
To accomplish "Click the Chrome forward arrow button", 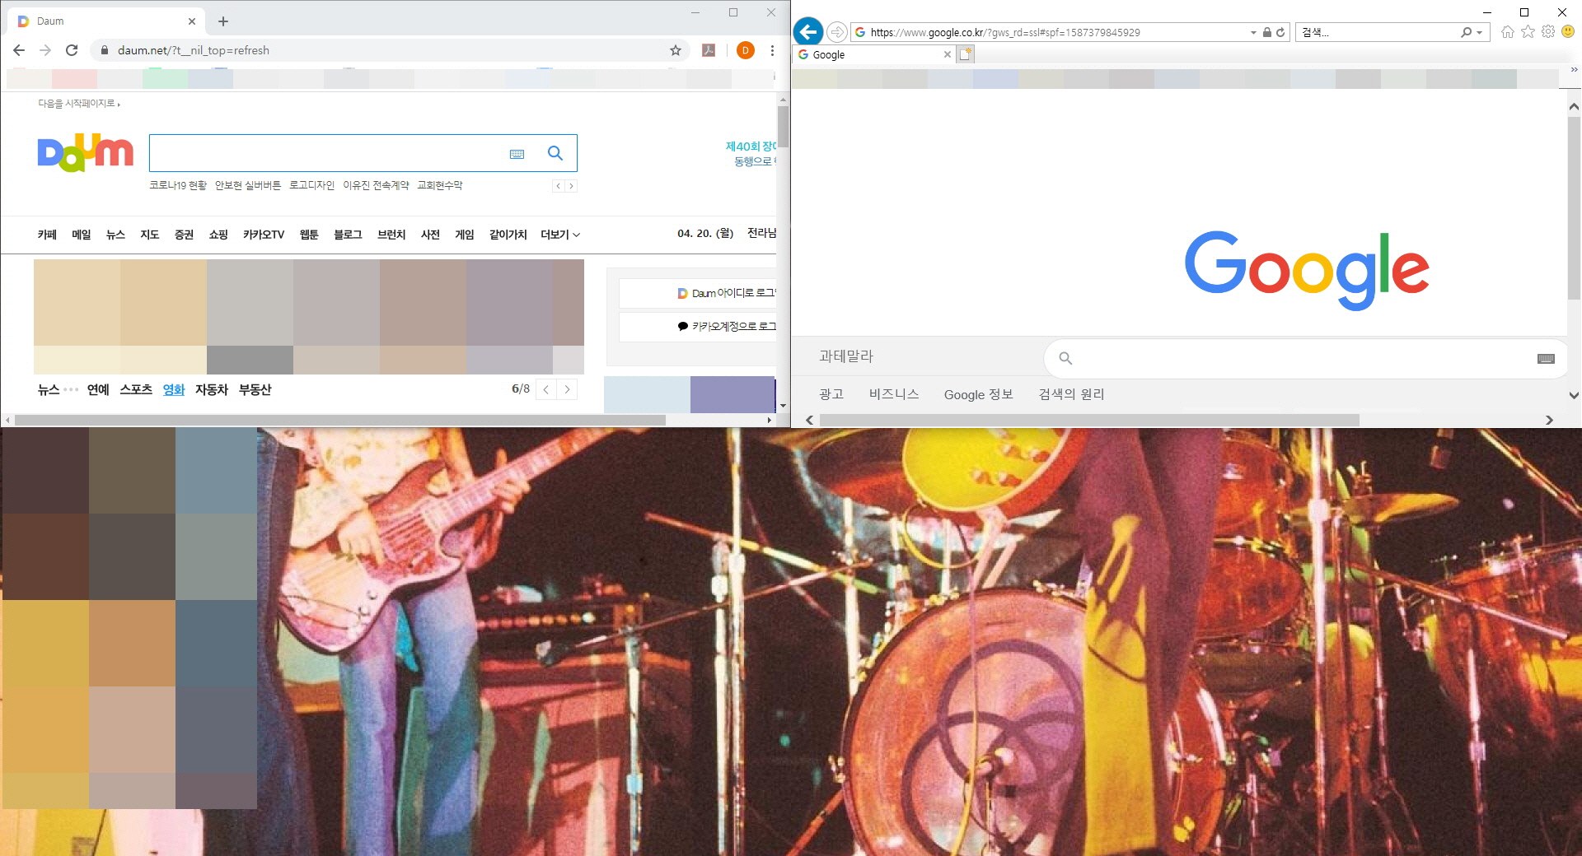I will click(45, 50).
